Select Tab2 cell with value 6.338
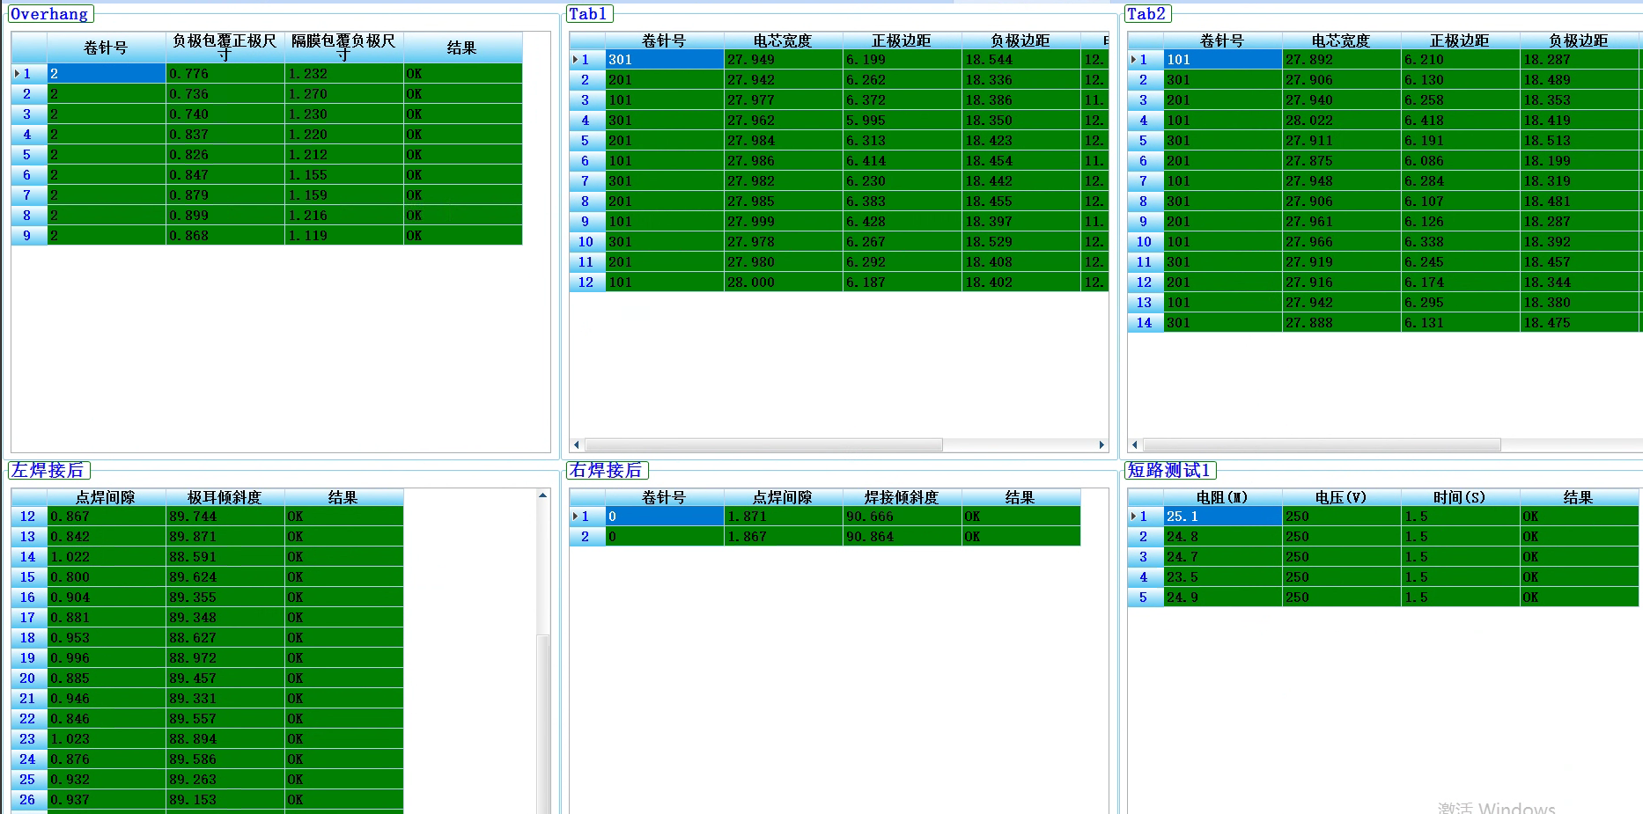 point(1461,242)
